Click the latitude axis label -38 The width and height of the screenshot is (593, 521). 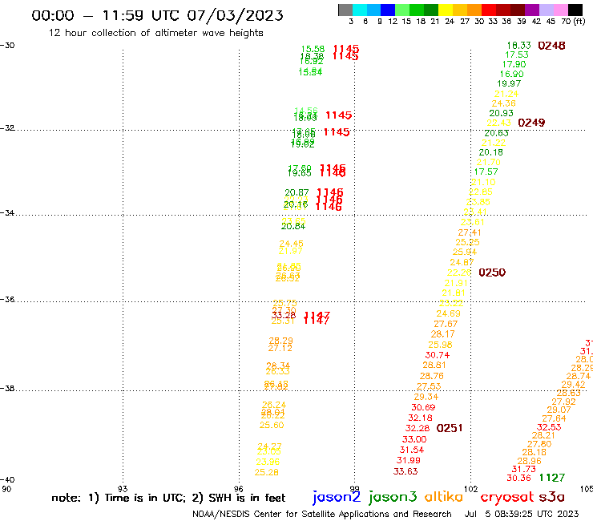click(x=7, y=389)
